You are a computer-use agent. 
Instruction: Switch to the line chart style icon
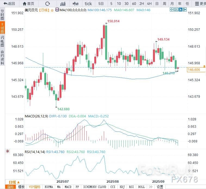63,4
